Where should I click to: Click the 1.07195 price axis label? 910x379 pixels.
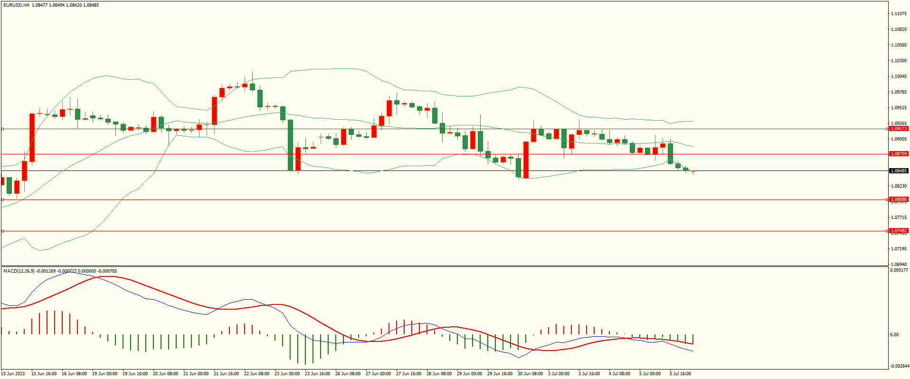[899, 249]
